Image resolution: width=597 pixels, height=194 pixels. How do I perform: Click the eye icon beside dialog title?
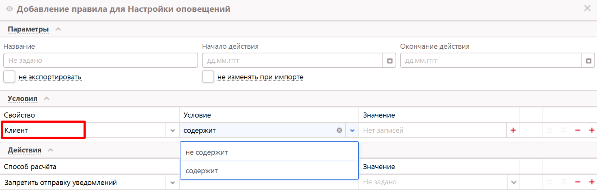(10, 9)
